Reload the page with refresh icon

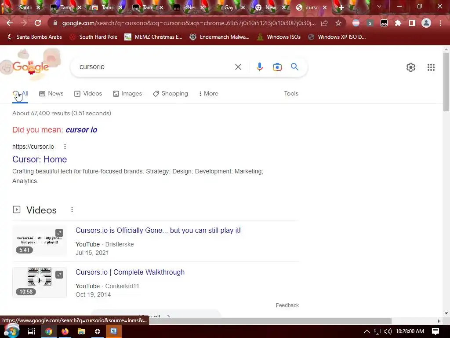[38, 23]
